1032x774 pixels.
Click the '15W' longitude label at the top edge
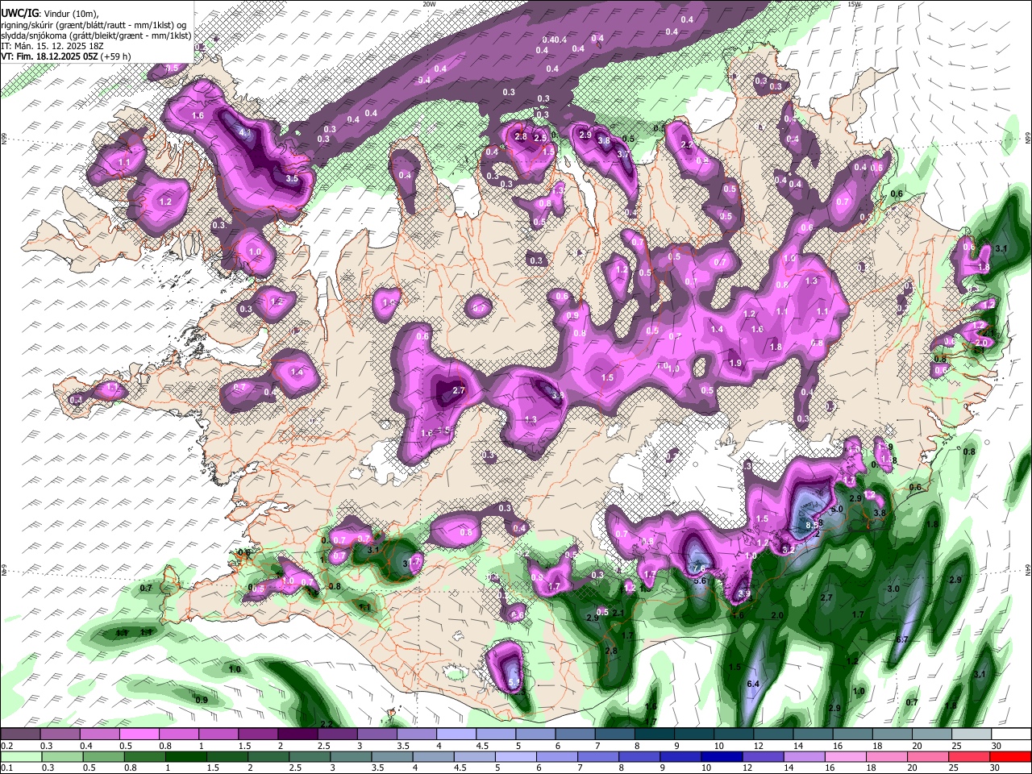pyautogui.click(x=854, y=4)
